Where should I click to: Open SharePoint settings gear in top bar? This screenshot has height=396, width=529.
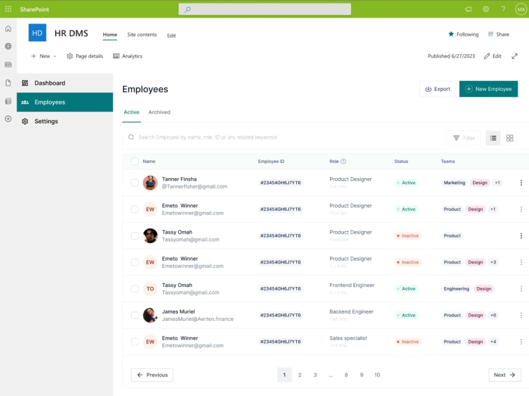[486, 9]
